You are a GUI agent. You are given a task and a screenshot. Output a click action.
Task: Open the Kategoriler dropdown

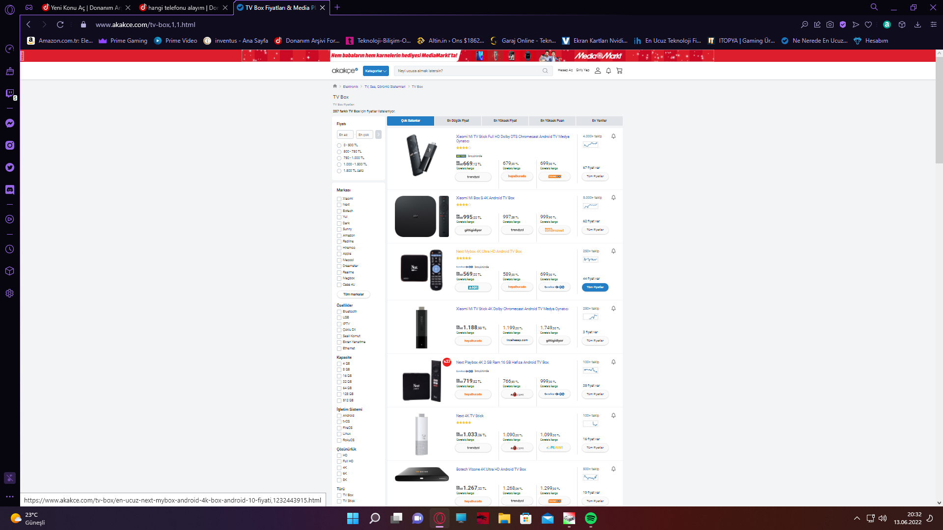376,71
